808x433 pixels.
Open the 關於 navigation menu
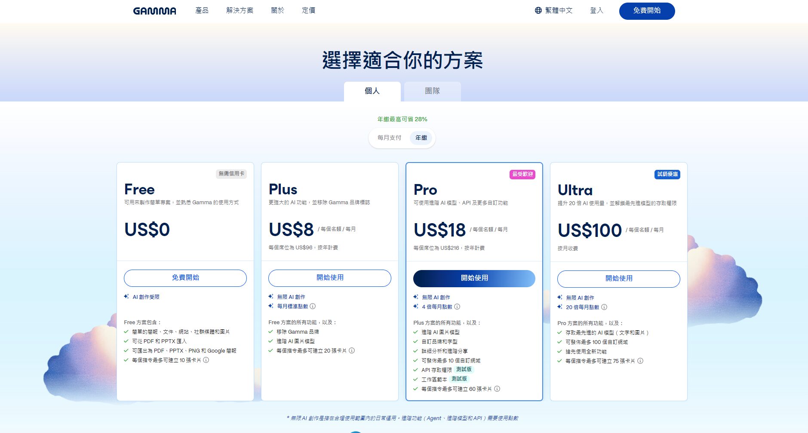pos(277,10)
